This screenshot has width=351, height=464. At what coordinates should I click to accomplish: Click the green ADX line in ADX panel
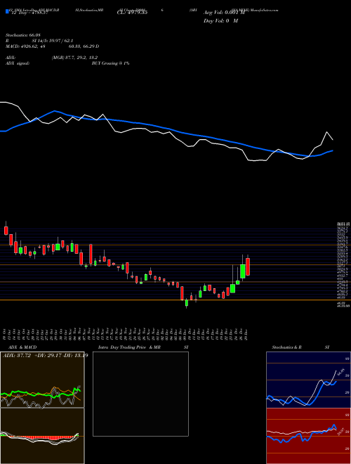coord(40,394)
